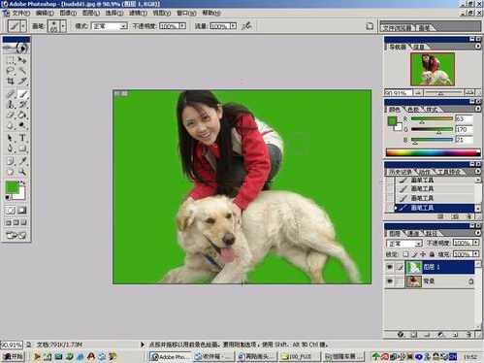The image size is (484, 363).
Task: Enable the airbrush option icon
Action: (246, 25)
